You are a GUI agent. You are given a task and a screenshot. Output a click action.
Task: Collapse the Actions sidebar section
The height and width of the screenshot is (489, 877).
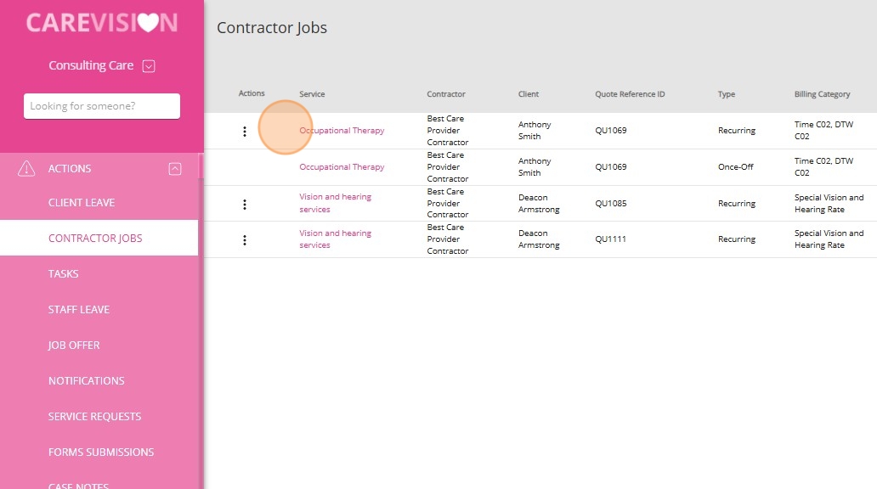(175, 169)
